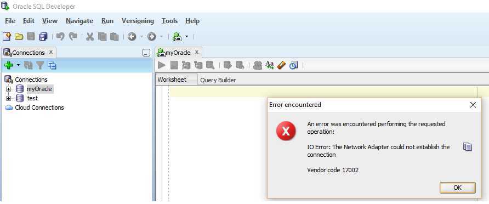Click the Run Script icon

174,65
